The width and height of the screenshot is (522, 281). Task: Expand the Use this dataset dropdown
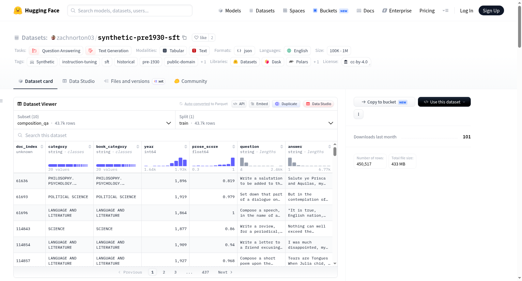(444, 102)
